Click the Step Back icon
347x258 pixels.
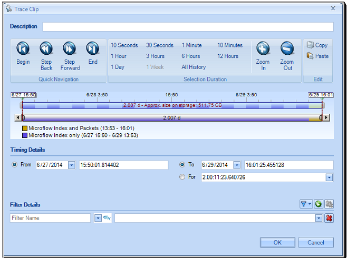point(46,49)
